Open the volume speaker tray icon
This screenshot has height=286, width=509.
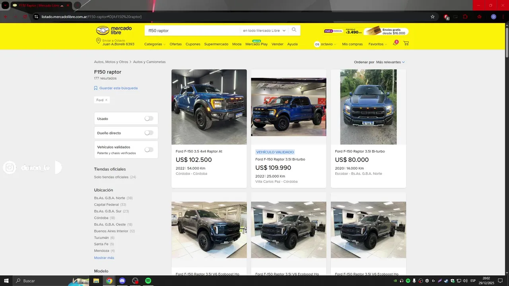(x=465, y=281)
